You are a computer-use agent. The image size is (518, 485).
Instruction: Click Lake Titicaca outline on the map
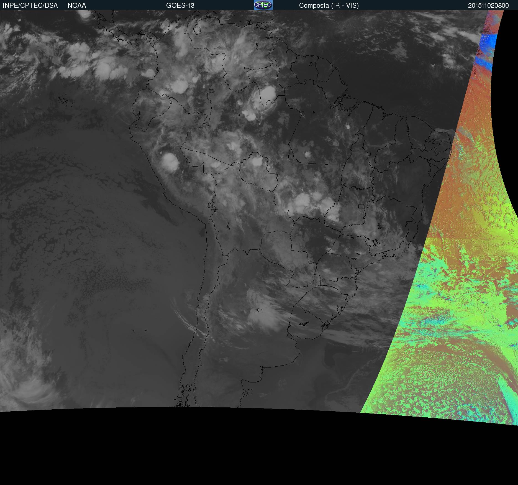coord(212,207)
